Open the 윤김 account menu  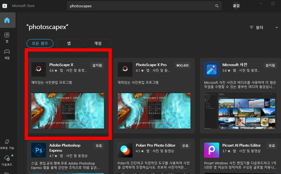[236, 6]
